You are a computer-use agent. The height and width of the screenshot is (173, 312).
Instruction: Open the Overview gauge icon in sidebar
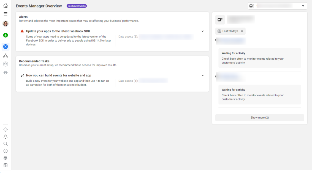click(6, 47)
